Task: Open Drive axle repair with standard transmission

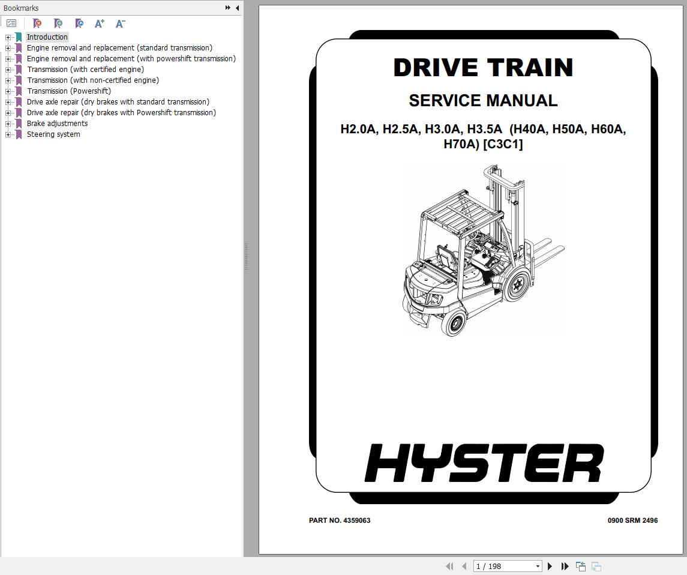Action: (118, 101)
